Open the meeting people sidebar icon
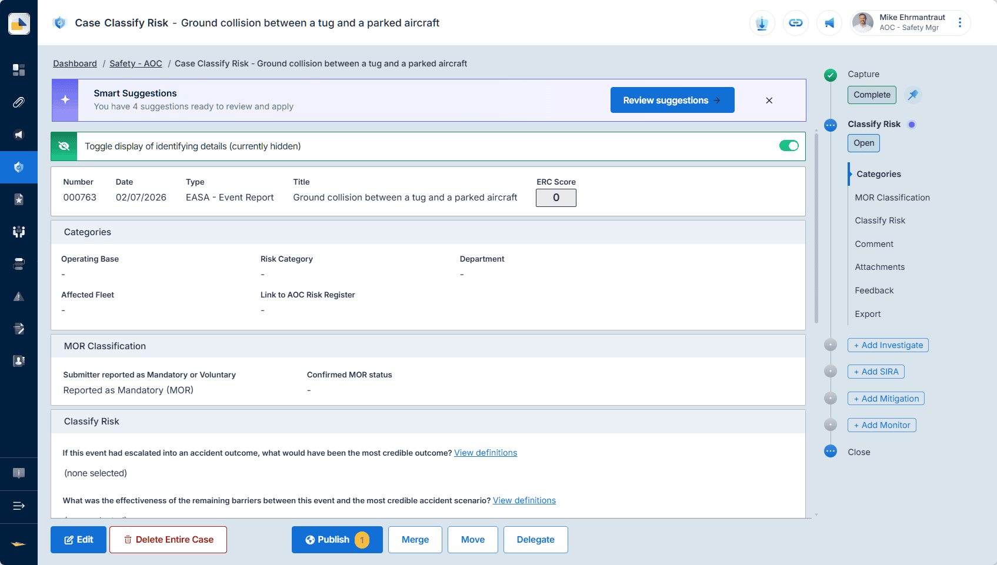Image resolution: width=997 pixels, height=565 pixels. [x=19, y=232]
